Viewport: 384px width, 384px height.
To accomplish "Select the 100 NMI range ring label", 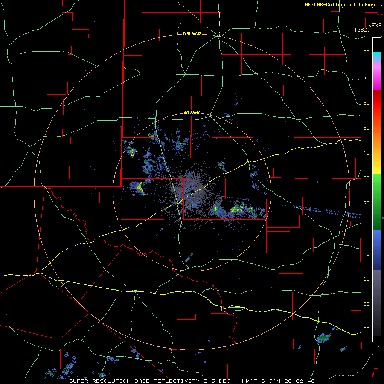I will click(192, 34).
